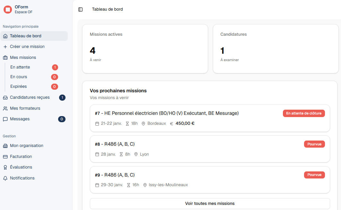Click the plus icon for Créer une mission
Image resolution: width=341 pixels, height=210 pixels.
pos(5,47)
